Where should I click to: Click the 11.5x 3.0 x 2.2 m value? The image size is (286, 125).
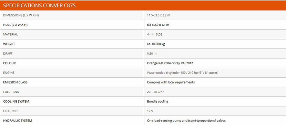pyautogui.click(x=159, y=15)
